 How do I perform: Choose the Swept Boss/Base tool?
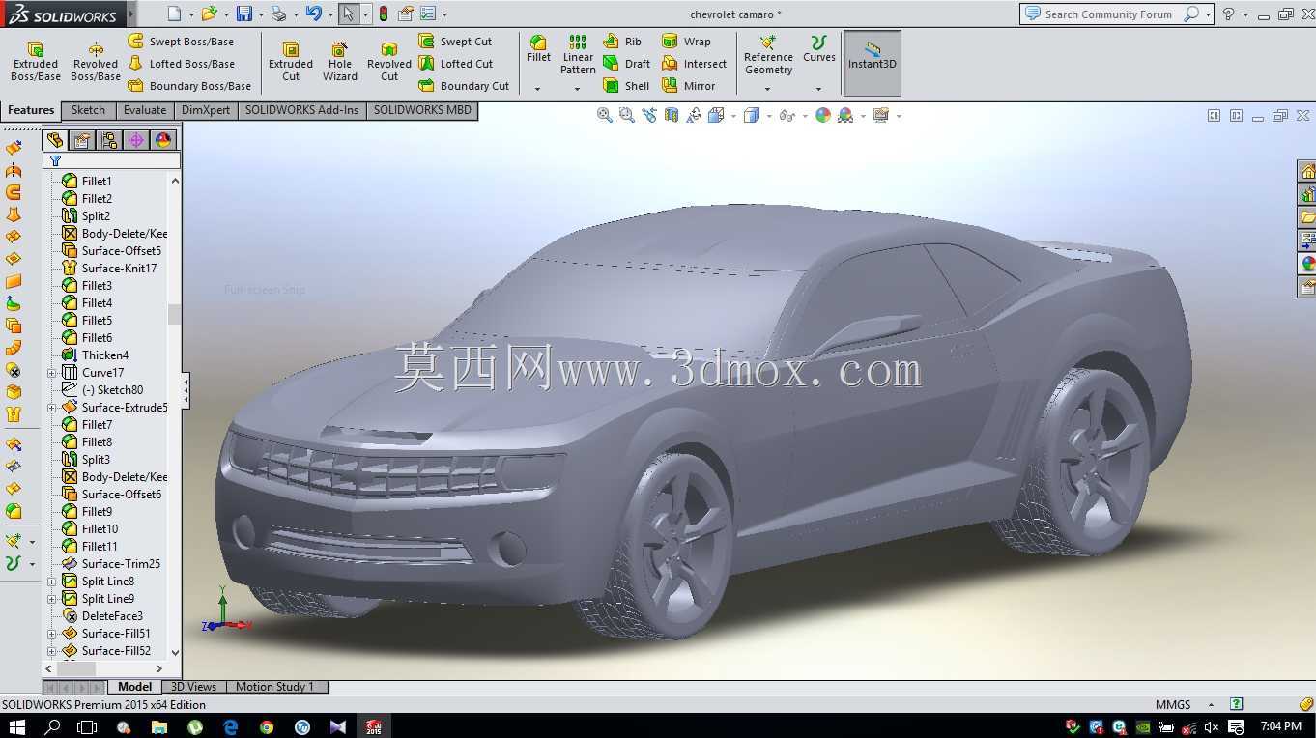(182, 42)
